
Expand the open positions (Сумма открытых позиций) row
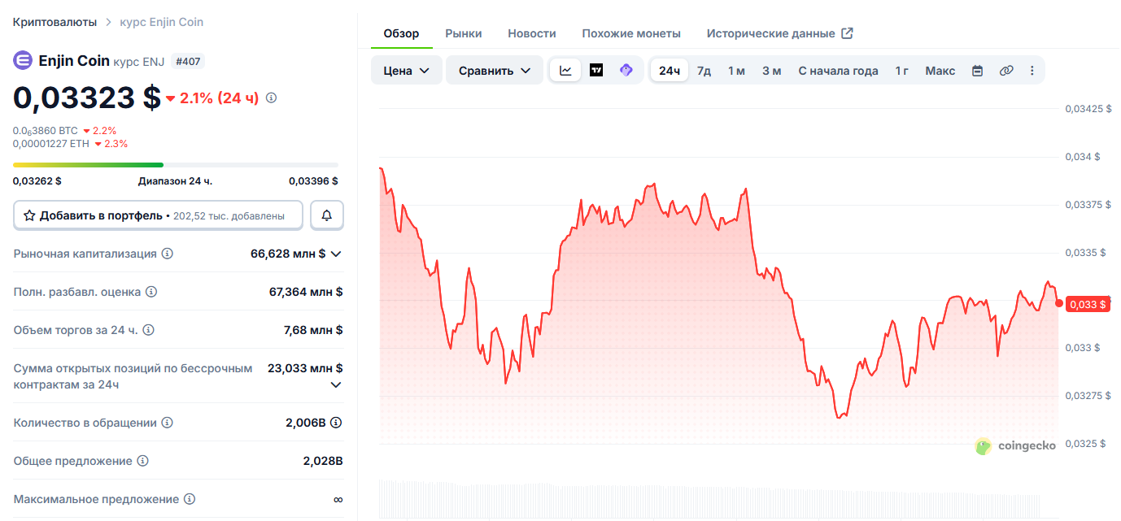(336, 384)
